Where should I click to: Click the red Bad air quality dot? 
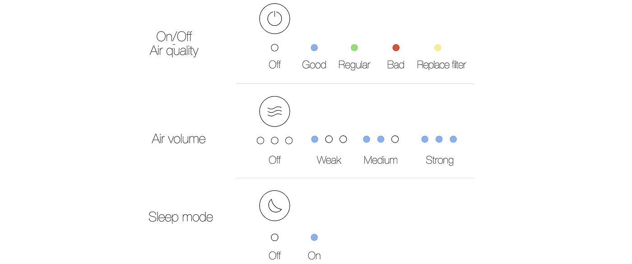[396, 47]
